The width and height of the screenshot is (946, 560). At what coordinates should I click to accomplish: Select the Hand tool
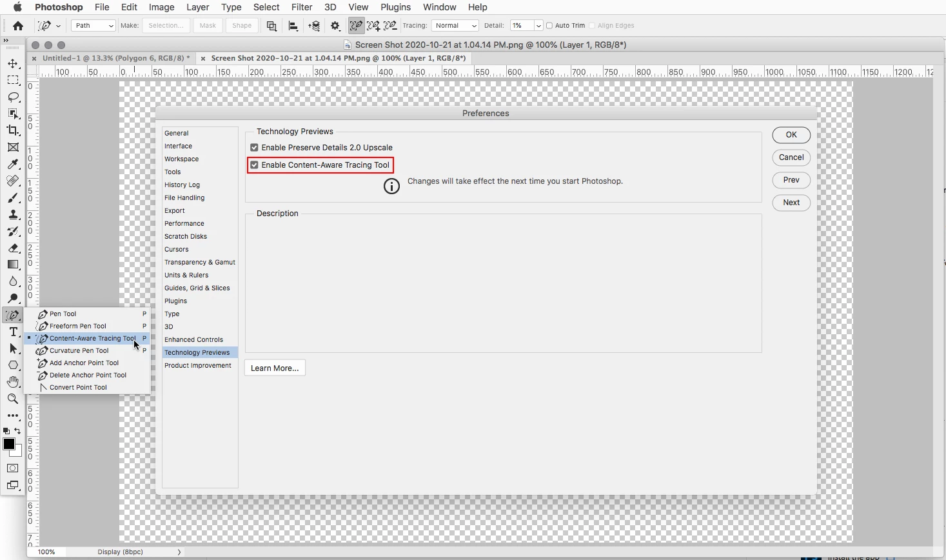coord(13,382)
